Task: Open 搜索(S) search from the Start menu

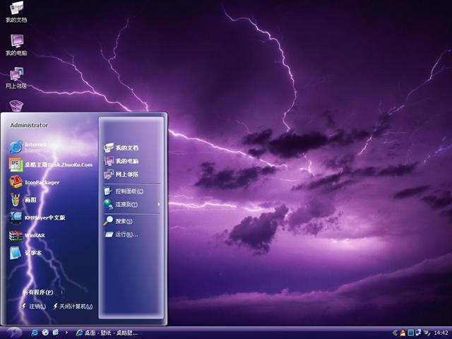Action: (118, 221)
